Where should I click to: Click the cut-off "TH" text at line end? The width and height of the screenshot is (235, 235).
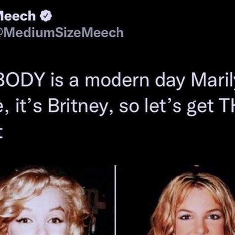tap(227, 106)
